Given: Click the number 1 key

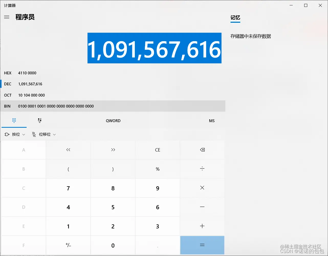Looking at the screenshot, I should pos(68,226).
